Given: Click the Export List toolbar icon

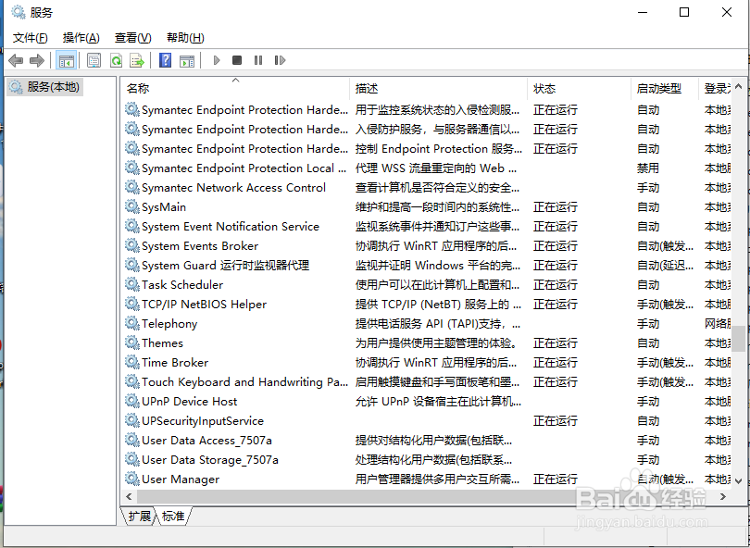Looking at the screenshot, I should pos(137,60).
